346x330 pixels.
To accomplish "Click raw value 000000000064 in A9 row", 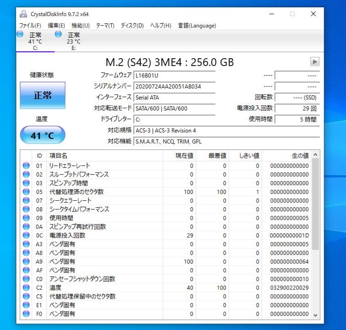I will tap(289, 262).
